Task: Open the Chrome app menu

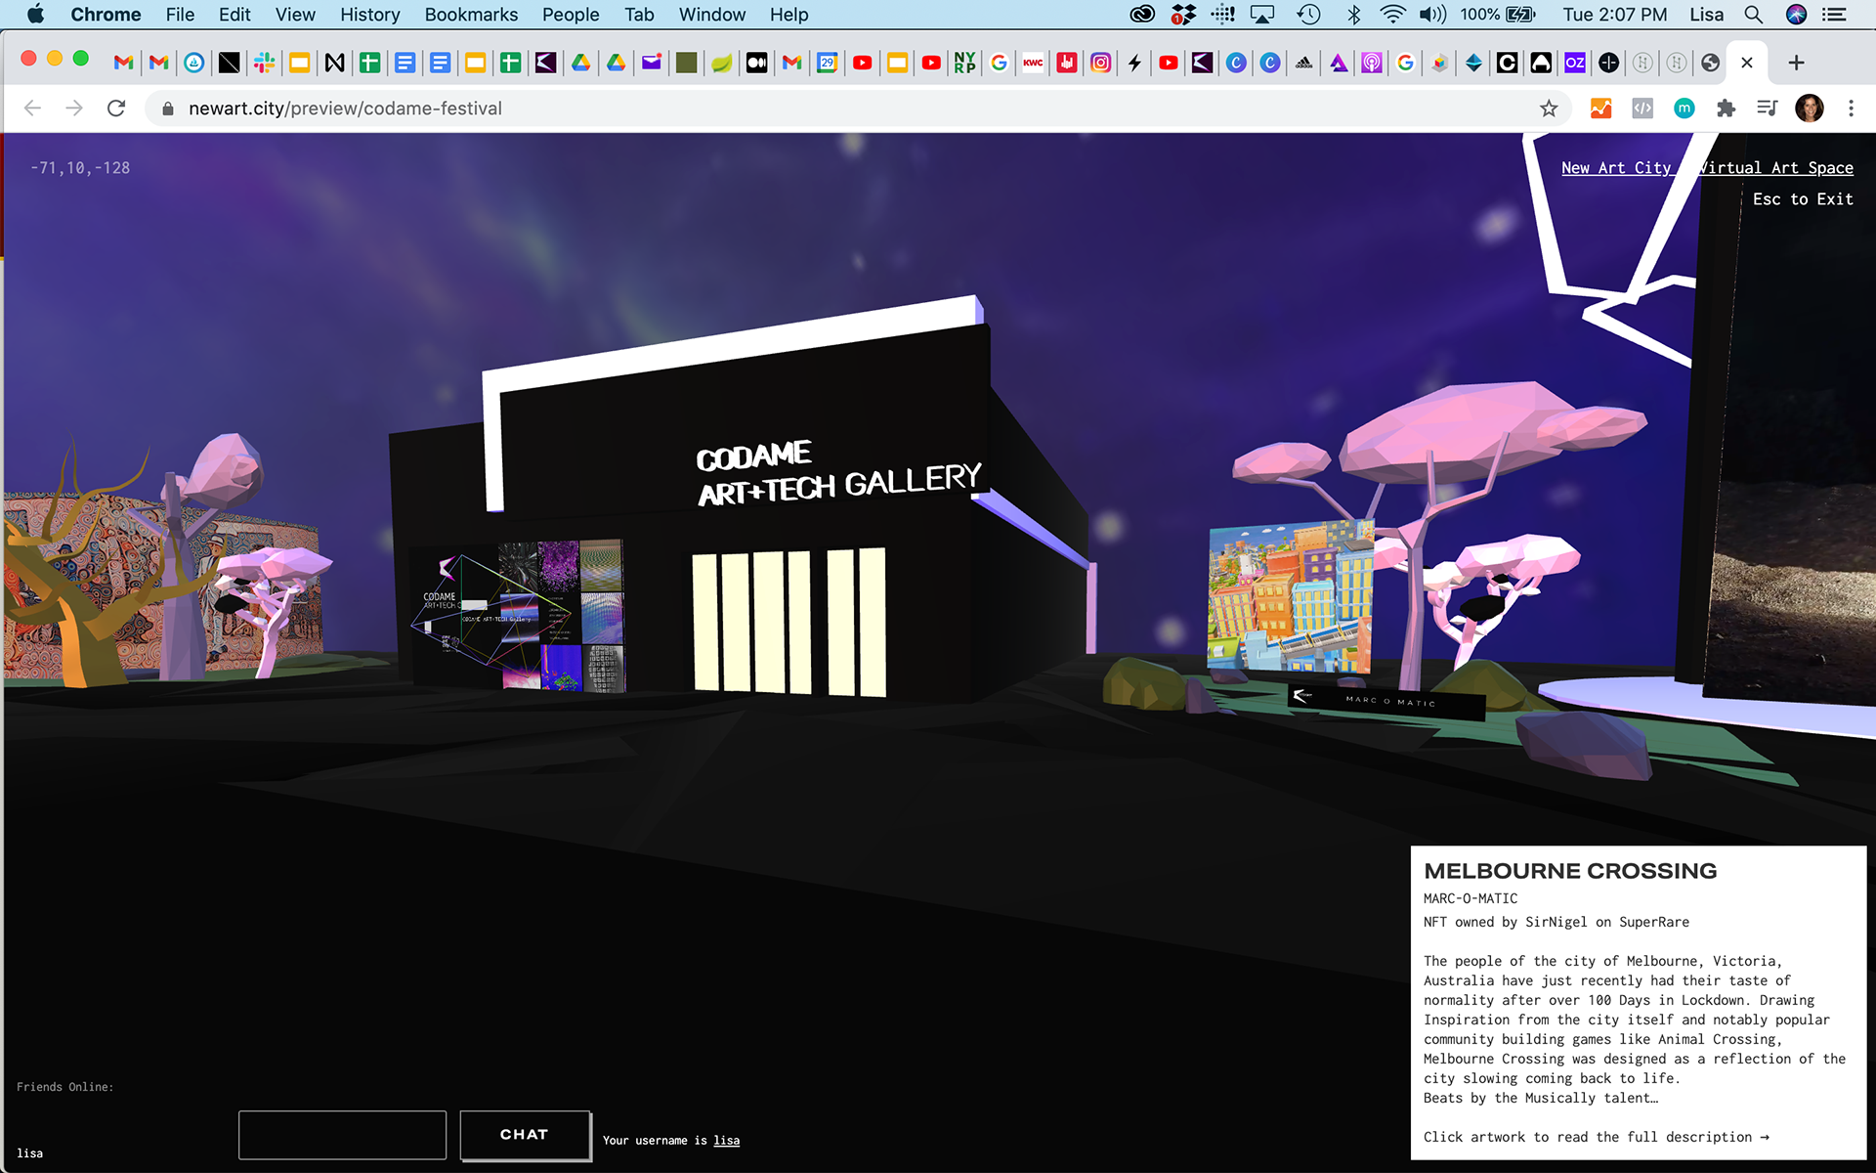Action: click(106, 15)
